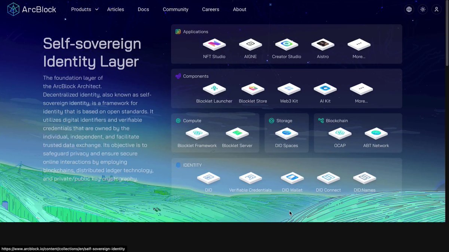Click the Verifiable Credentials label text
The width and height of the screenshot is (449, 252).
point(250,190)
